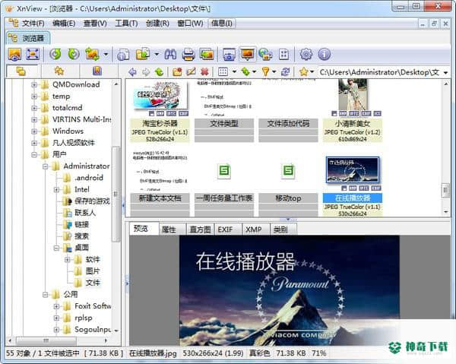This screenshot has height=364, width=456.
Task: Click the printer icon
Action: pos(188,55)
